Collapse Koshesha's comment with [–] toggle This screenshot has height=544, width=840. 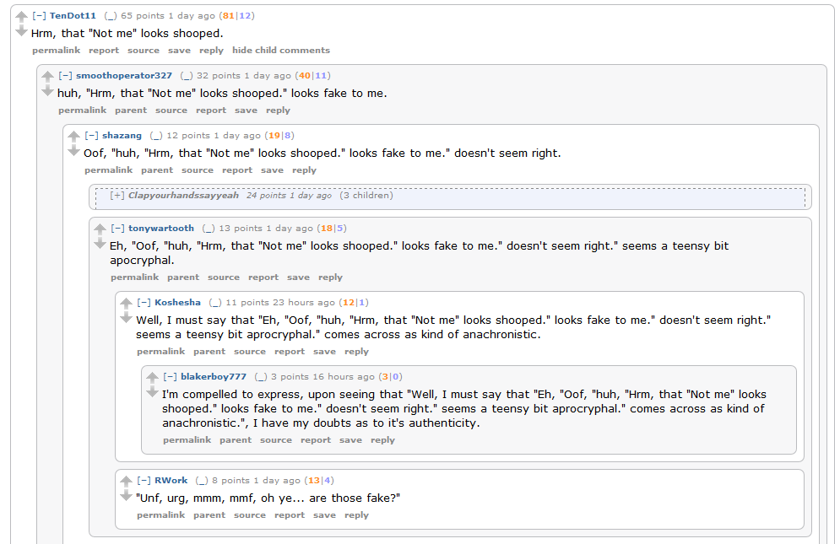coord(144,303)
